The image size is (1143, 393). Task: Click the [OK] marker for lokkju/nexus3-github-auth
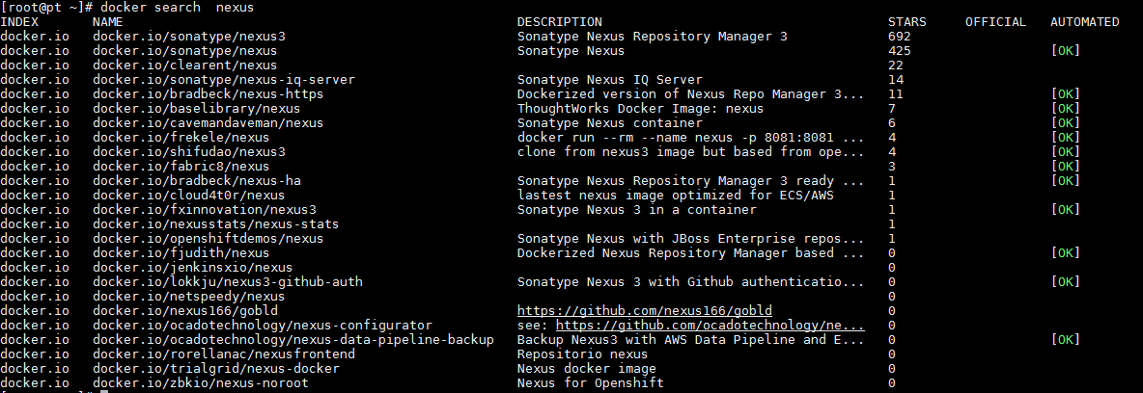point(1065,282)
